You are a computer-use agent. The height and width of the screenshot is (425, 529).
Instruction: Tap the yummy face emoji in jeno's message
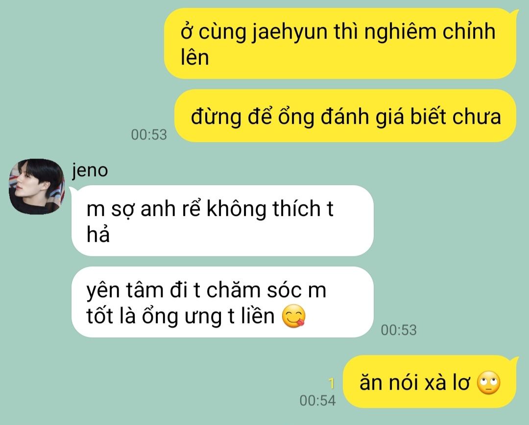click(x=293, y=316)
